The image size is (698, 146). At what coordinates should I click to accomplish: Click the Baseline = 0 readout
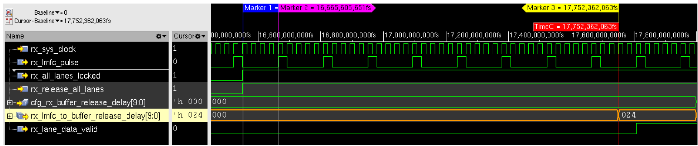tap(51, 13)
